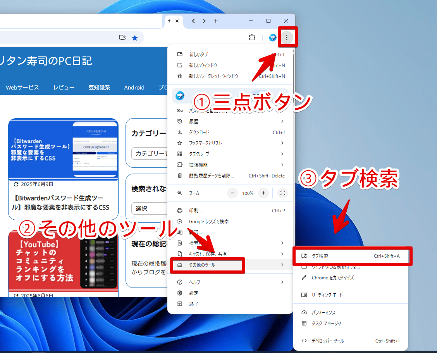
Task: Select 印刷 menu item
Action: pos(230,210)
